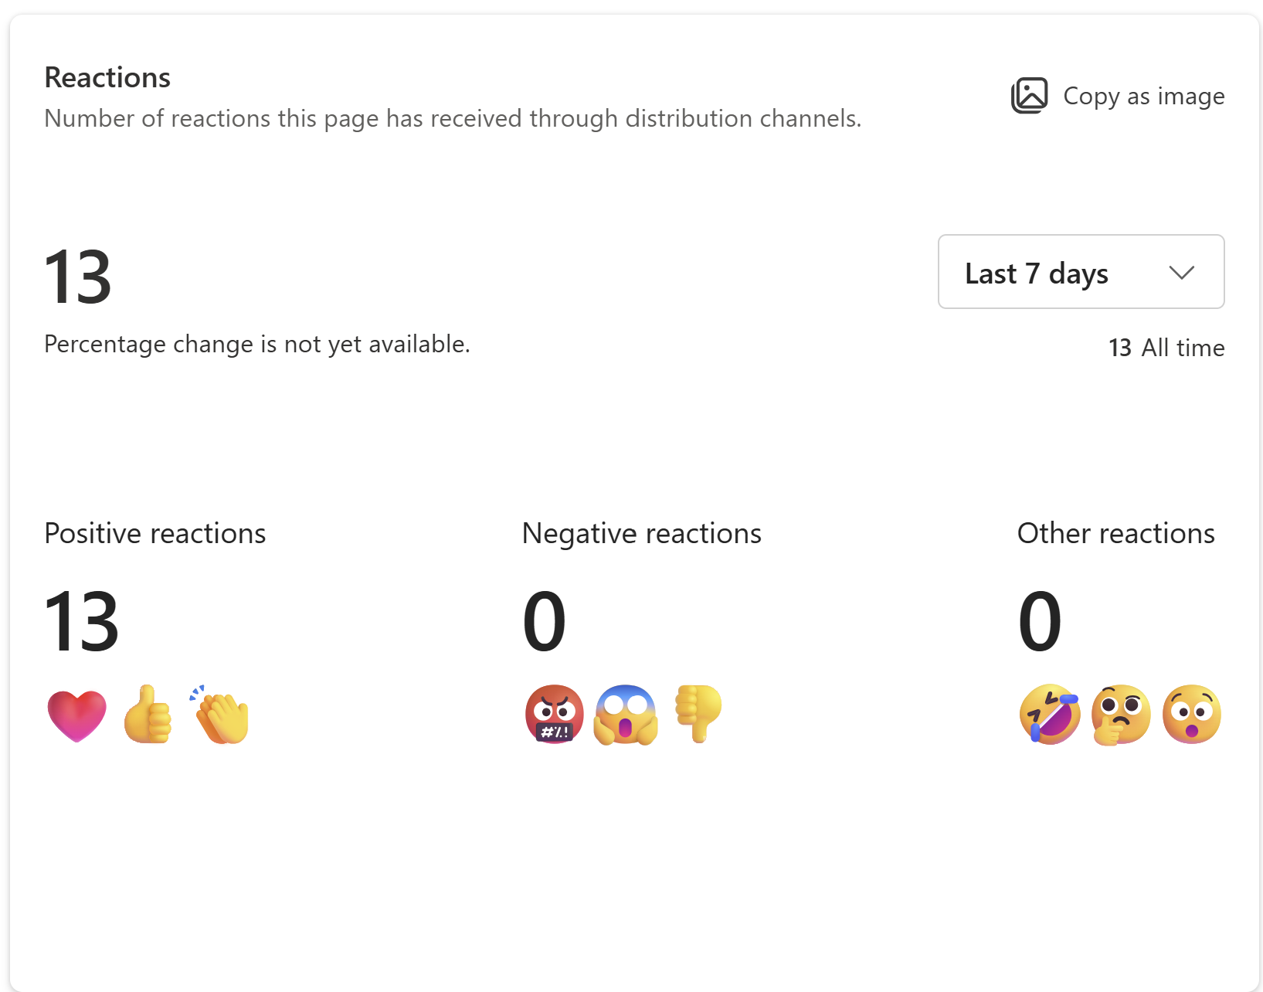The width and height of the screenshot is (1263, 992).
Task: Select the Reactions heading
Action: 107,76
